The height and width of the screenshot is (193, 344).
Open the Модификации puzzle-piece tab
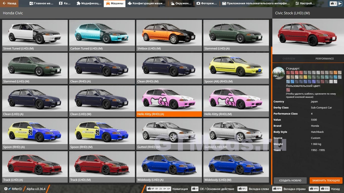[x=89, y=4]
